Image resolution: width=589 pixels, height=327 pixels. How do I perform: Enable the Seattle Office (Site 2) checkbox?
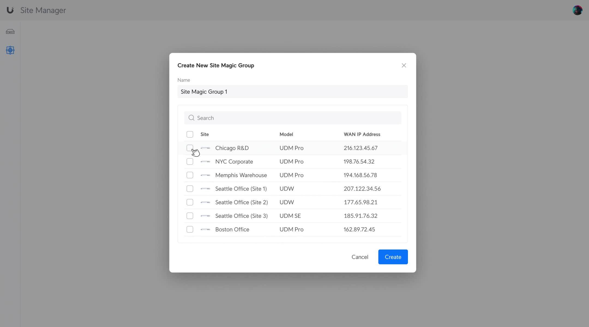[190, 202]
